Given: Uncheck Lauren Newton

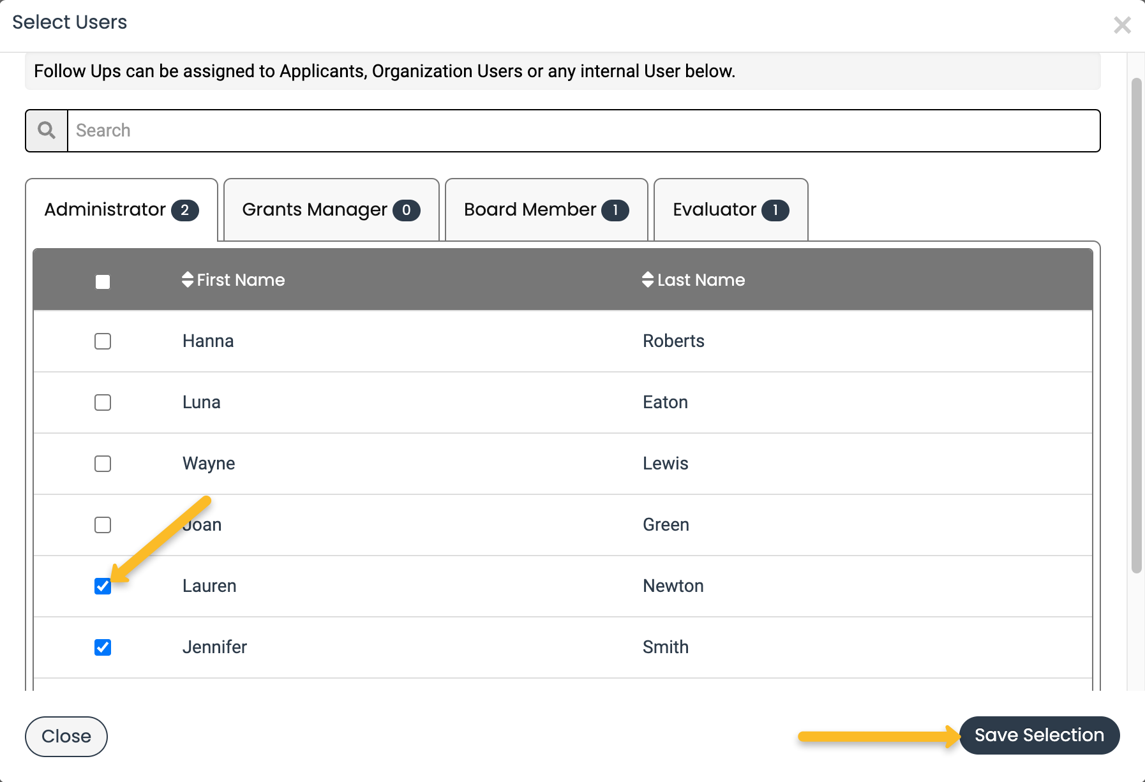Looking at the screenshot, I should click(103, 586).
